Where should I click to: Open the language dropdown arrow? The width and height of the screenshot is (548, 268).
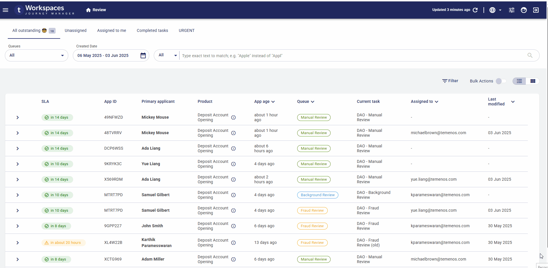(x=500, y=10)
